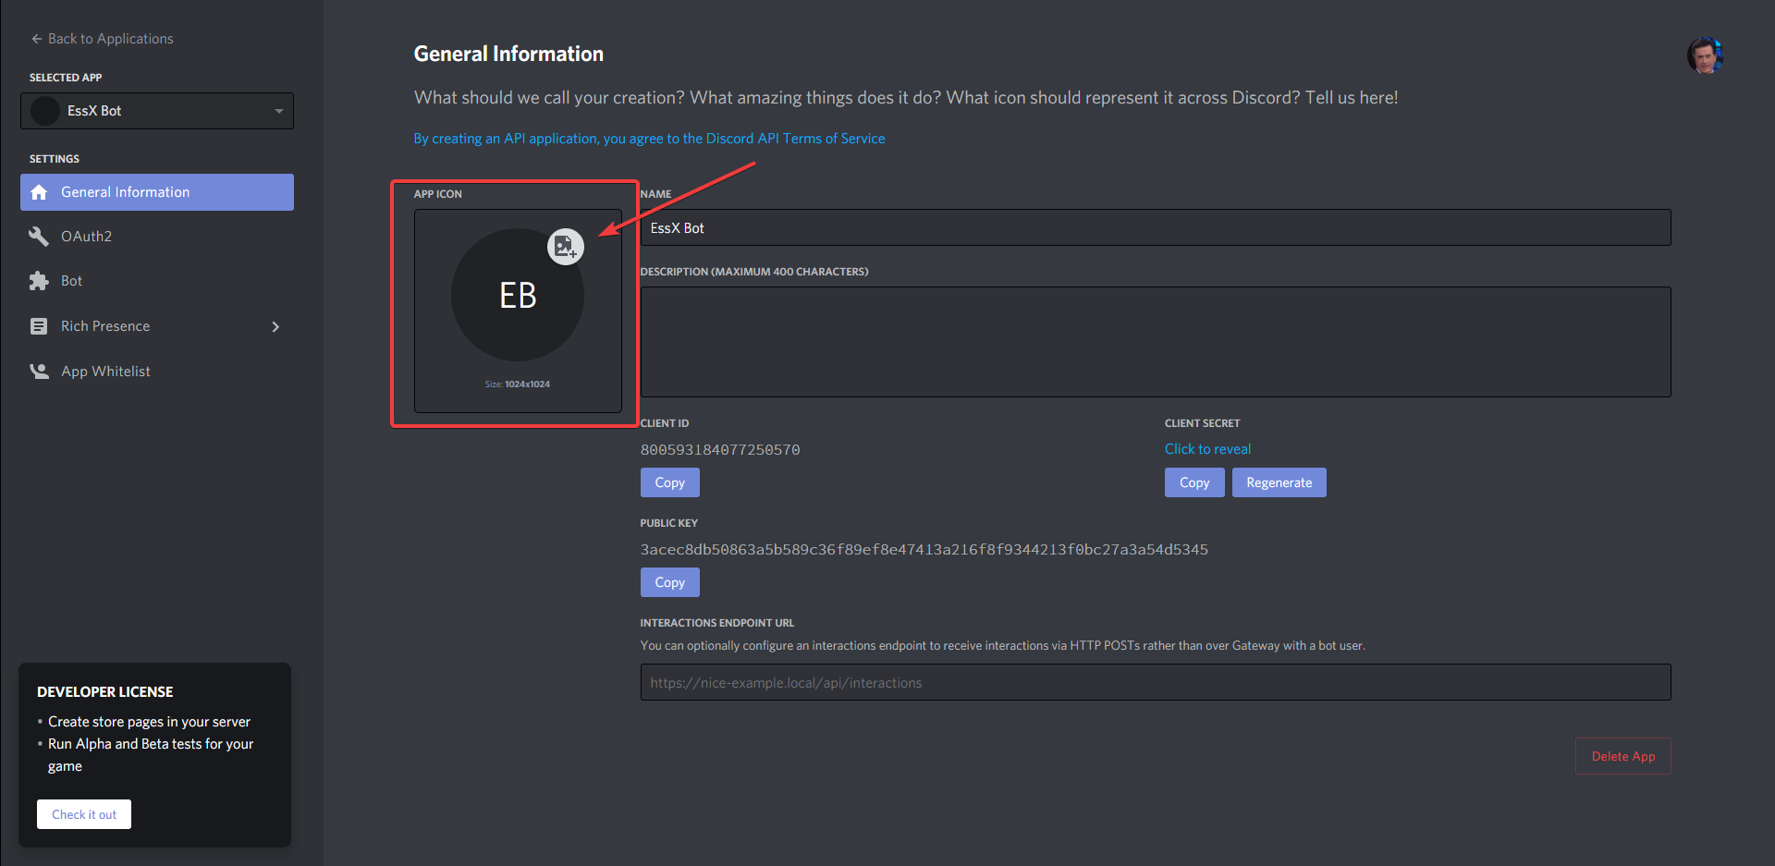Click the App Whitelist person icon
The image size is (1775, 866).
click(x=39, y=372)
